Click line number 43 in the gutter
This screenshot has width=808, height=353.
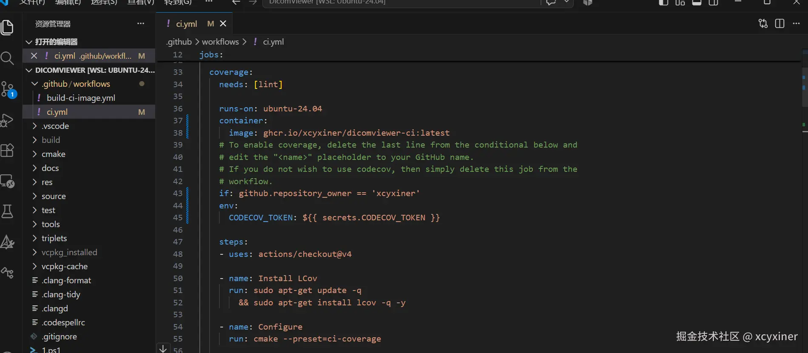[178, 194]
